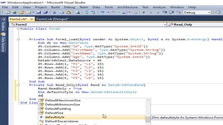Screen dimensions: 223x125
Task: Open the Debug menu
Action: (69, 7)
